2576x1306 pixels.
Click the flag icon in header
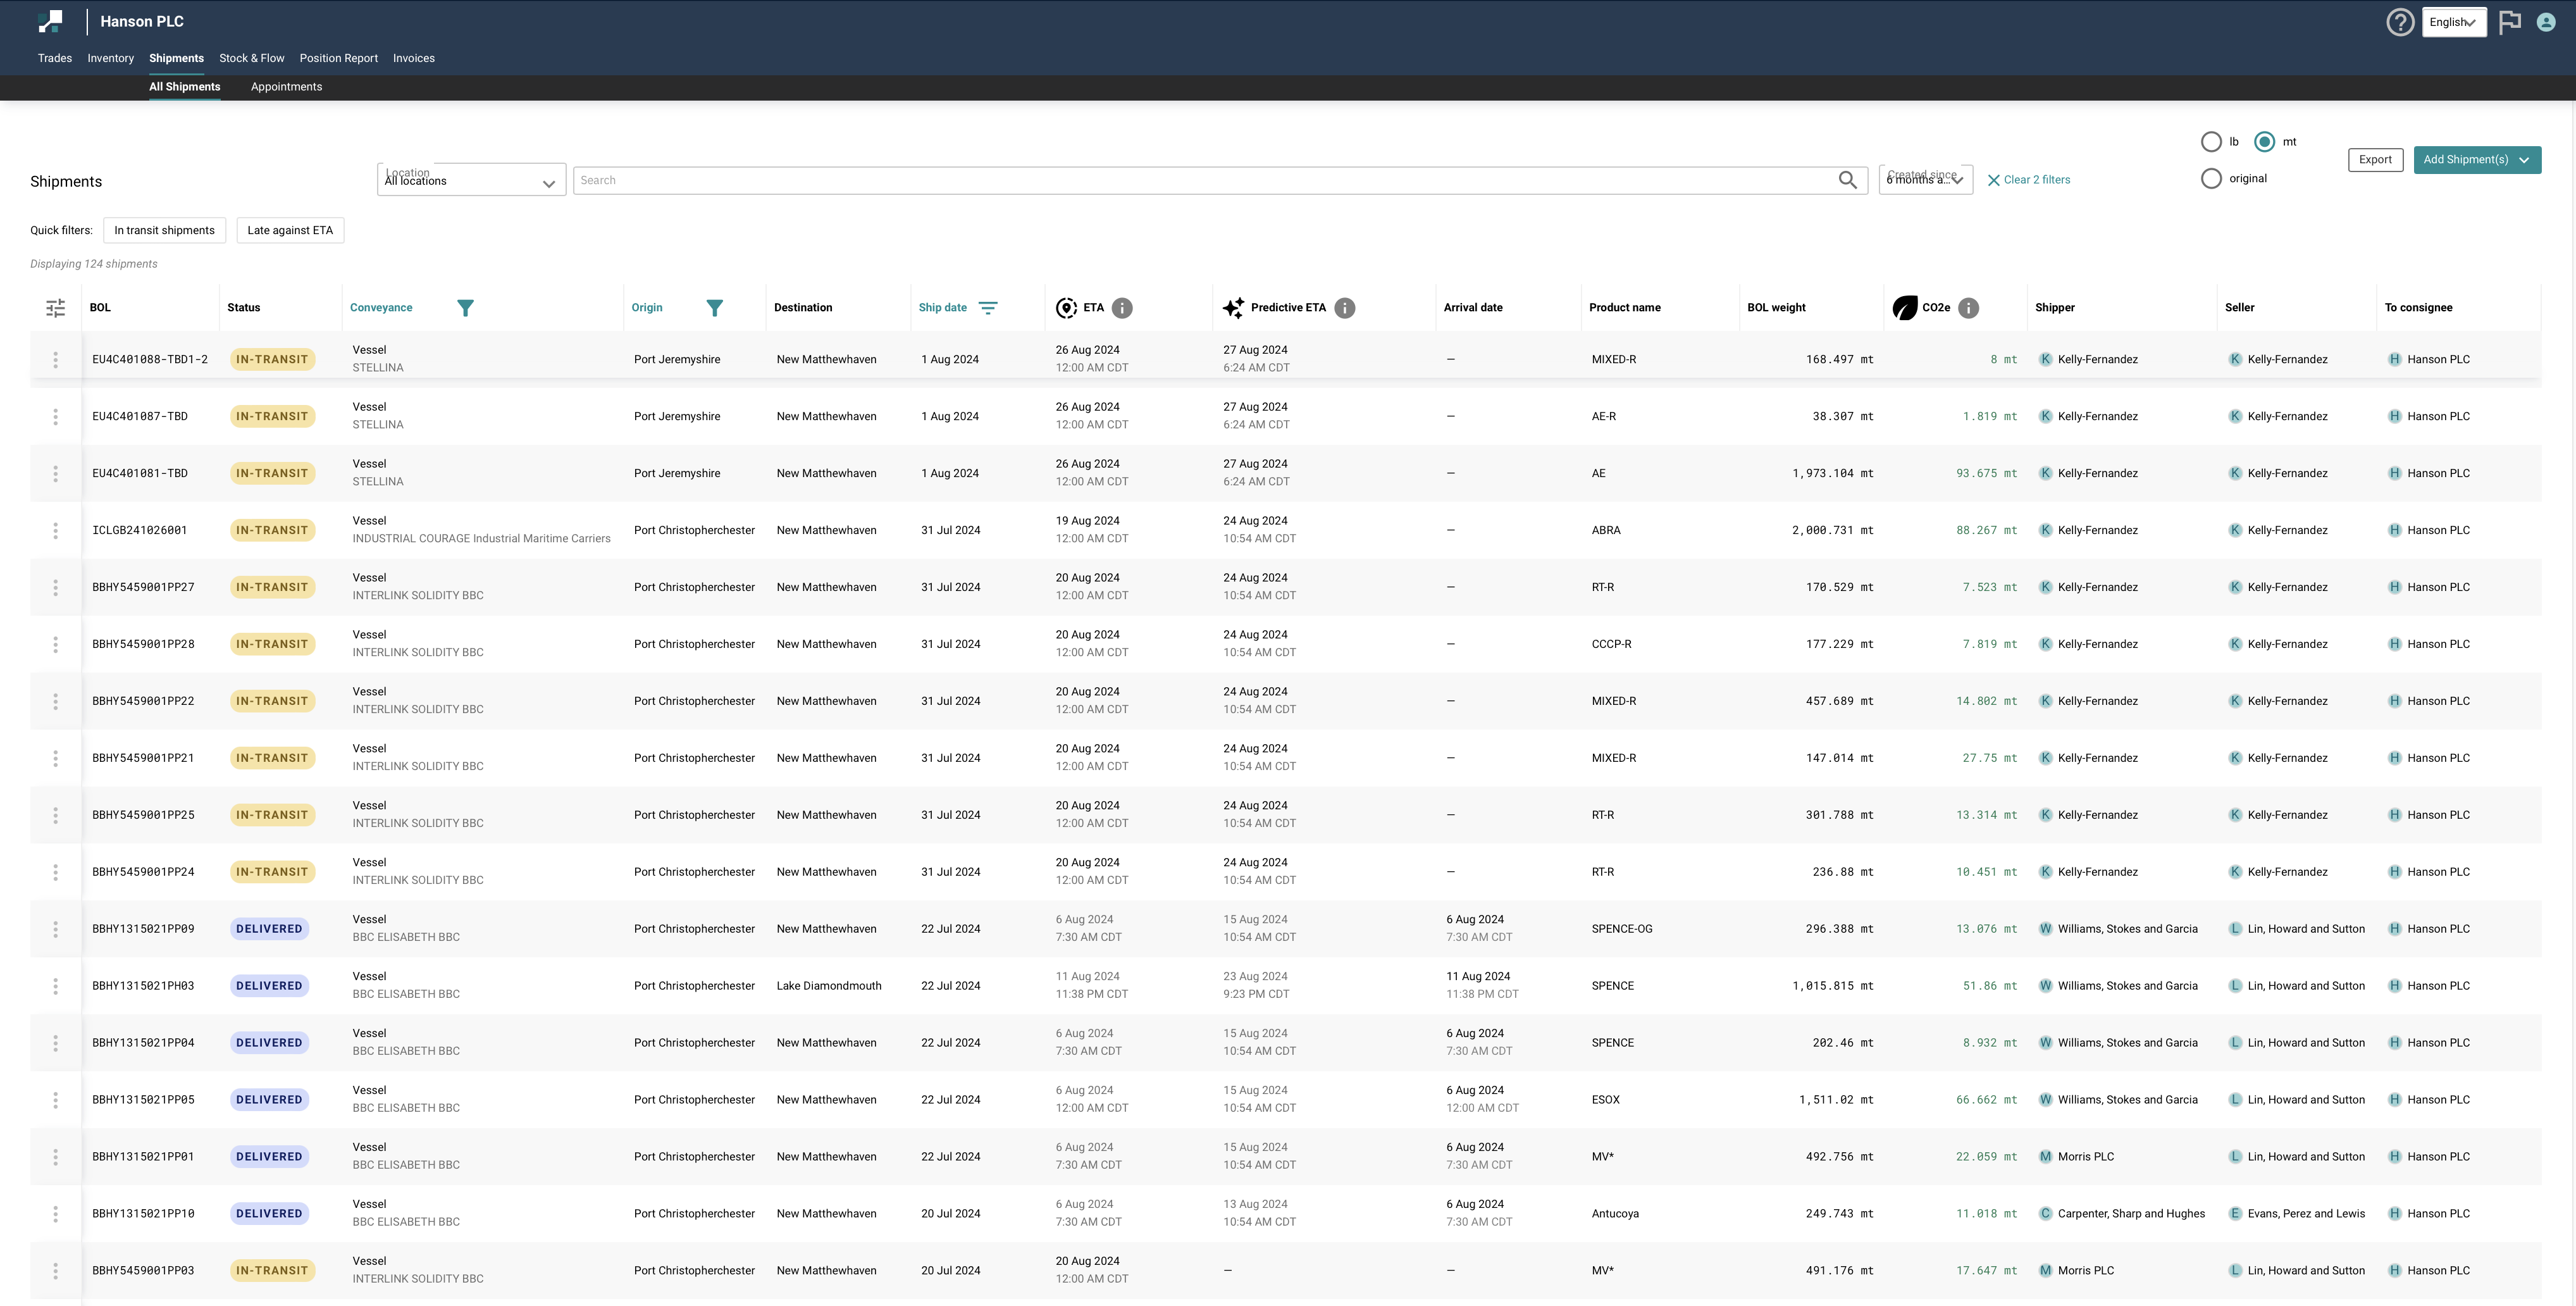[2509, 22]
